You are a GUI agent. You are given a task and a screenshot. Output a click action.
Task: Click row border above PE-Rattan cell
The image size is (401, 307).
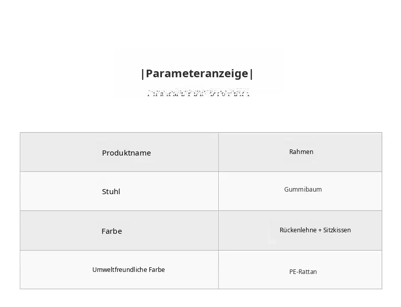click(x=300, y=250)
